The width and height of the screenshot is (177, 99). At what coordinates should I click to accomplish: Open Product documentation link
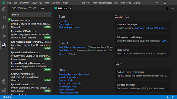pos(71,84)
